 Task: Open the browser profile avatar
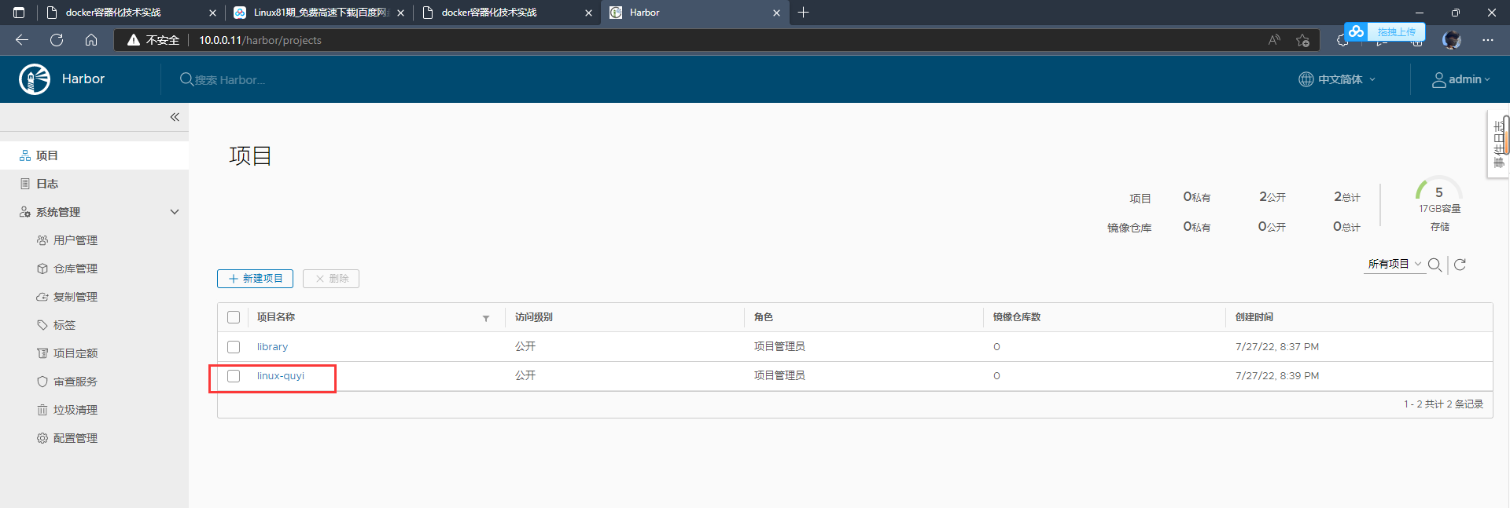pyautogui.click(x=1452, y=40)
